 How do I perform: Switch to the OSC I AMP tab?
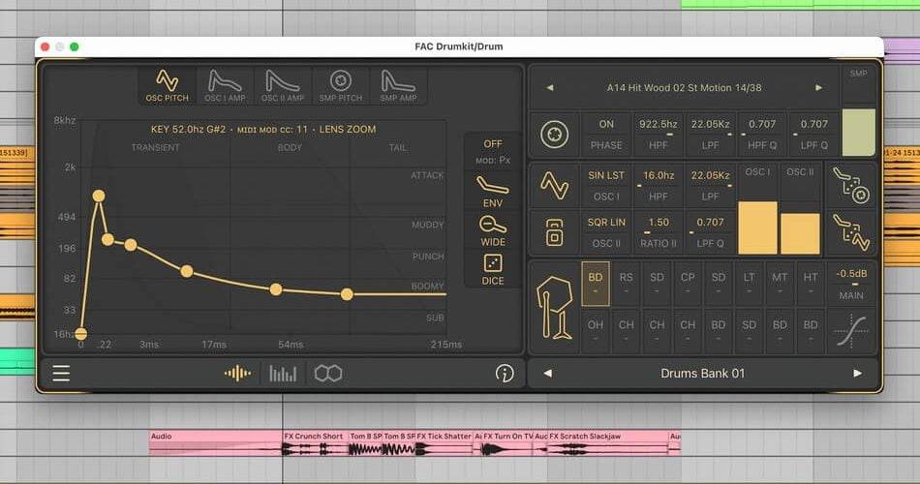(225, 85)
